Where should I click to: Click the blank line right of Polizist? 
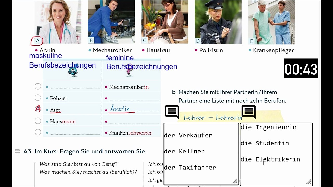(x=134, y=99)
